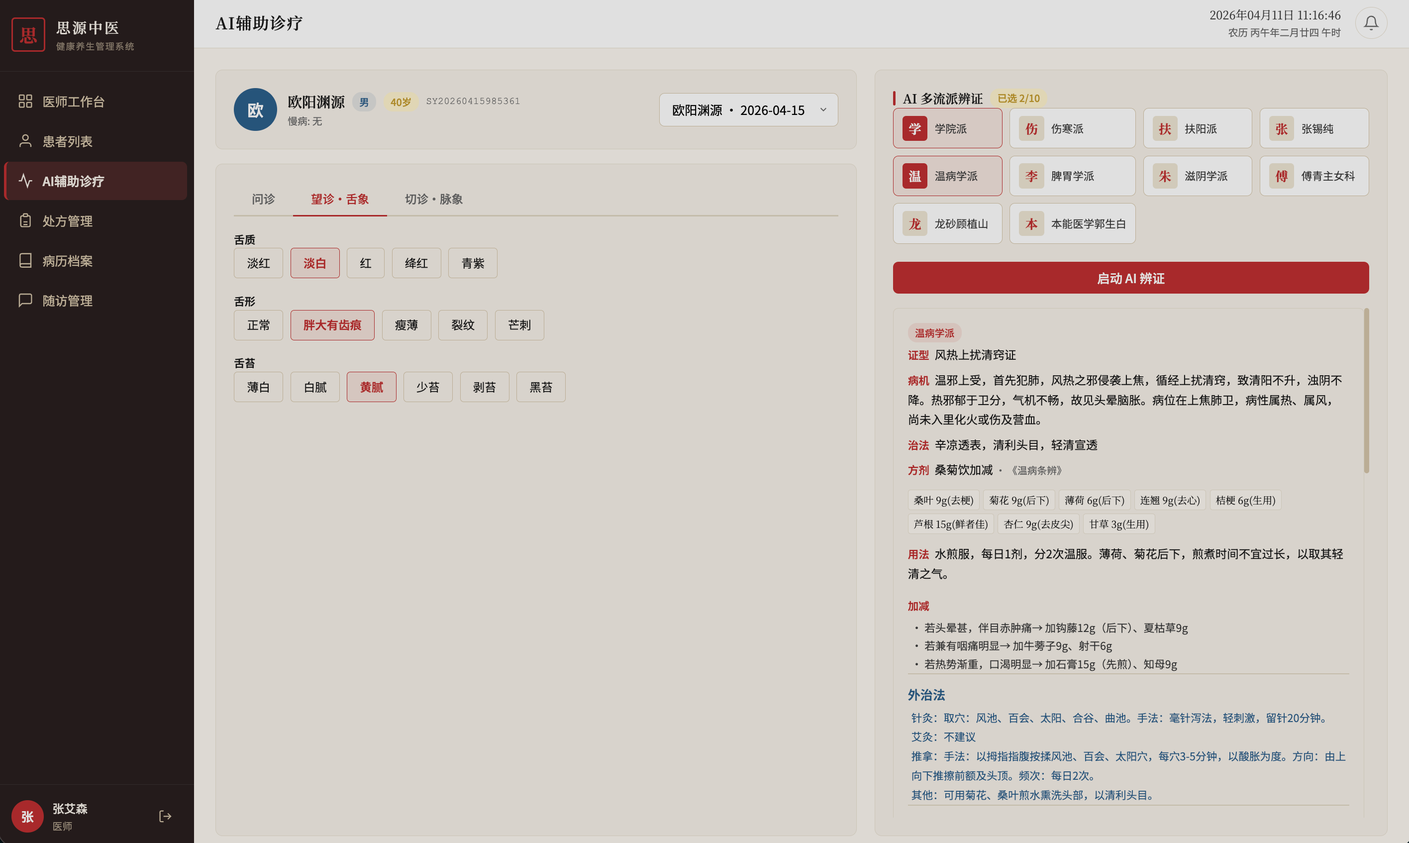This screenshot has width=1409, height=843.
Task: Click the logout icon beside 张艾森
Action: (165, 816)
